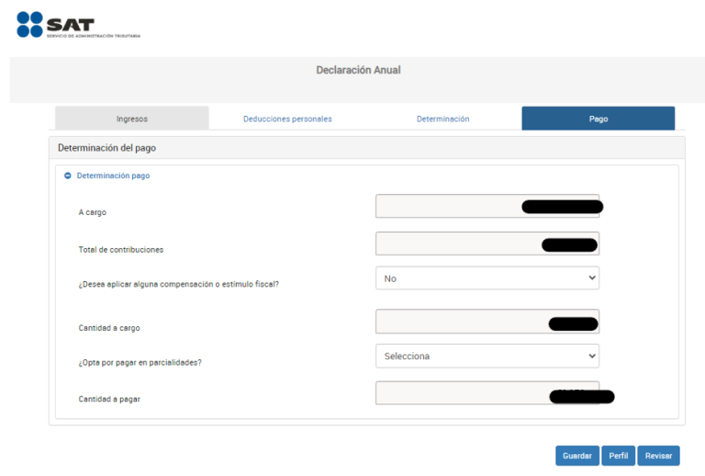Click the 'Cantidad a pagar' label

[109, 399]
